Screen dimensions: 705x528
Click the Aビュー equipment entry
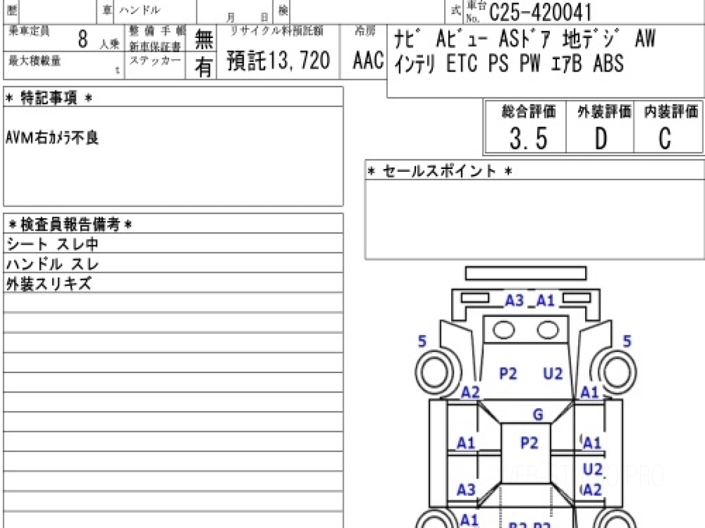click(462, 39)
